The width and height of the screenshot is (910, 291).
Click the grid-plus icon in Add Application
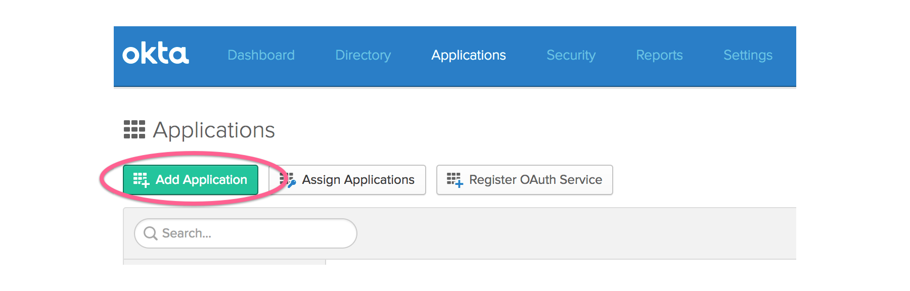[x=141, y=180]
